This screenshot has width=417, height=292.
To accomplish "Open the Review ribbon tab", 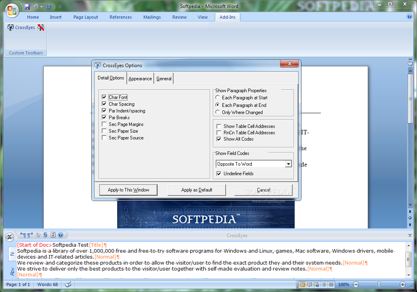I will [180, 17].
